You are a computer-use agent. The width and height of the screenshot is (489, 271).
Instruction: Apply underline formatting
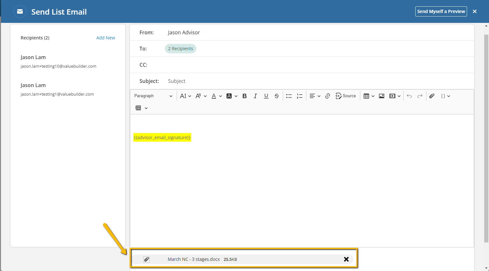(x=266, y=96)
